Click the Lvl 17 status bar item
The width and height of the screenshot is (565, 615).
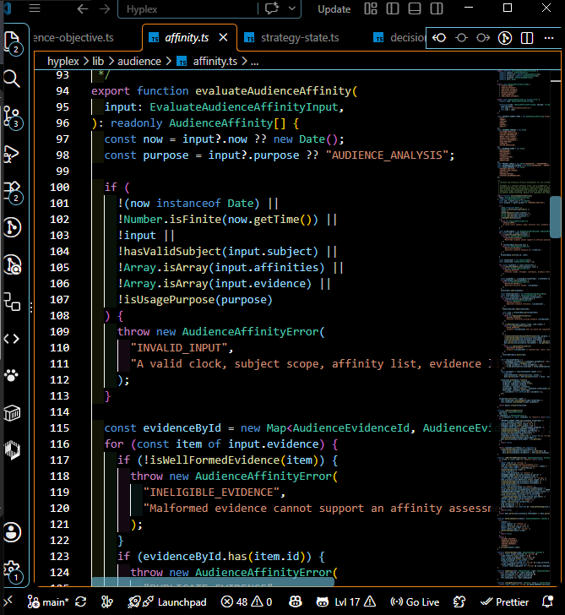pyautogui.click(x=345, y=601)
